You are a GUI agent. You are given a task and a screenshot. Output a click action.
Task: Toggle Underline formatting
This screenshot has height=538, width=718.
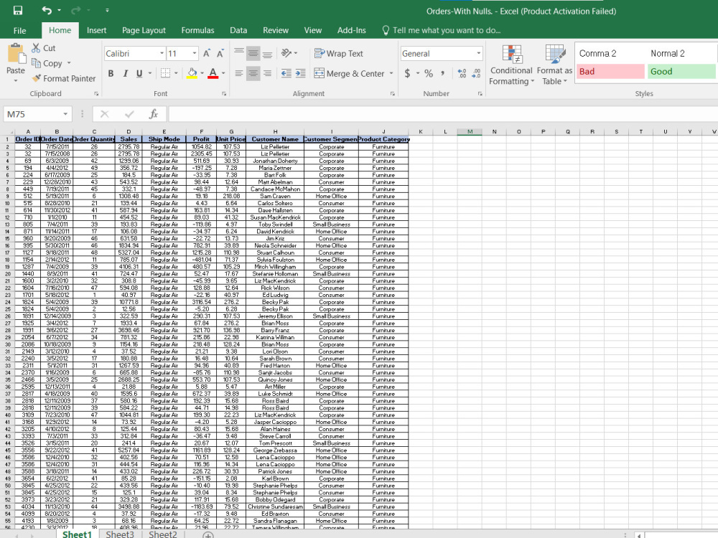139,73
